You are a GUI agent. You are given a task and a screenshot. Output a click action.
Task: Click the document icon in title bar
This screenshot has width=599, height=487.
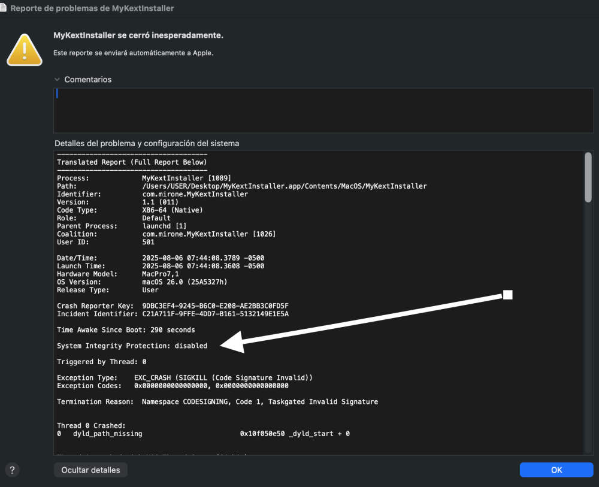click(x=4, y=8)
